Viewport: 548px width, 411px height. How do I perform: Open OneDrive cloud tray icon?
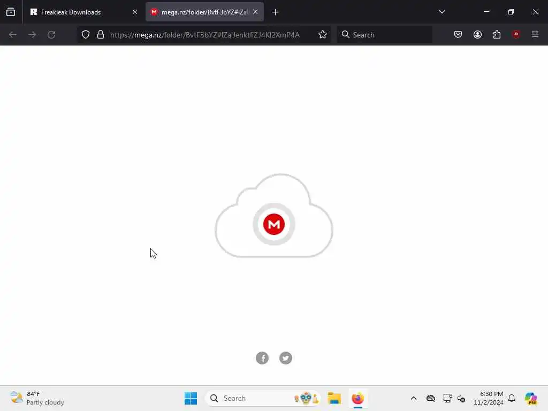431,398
